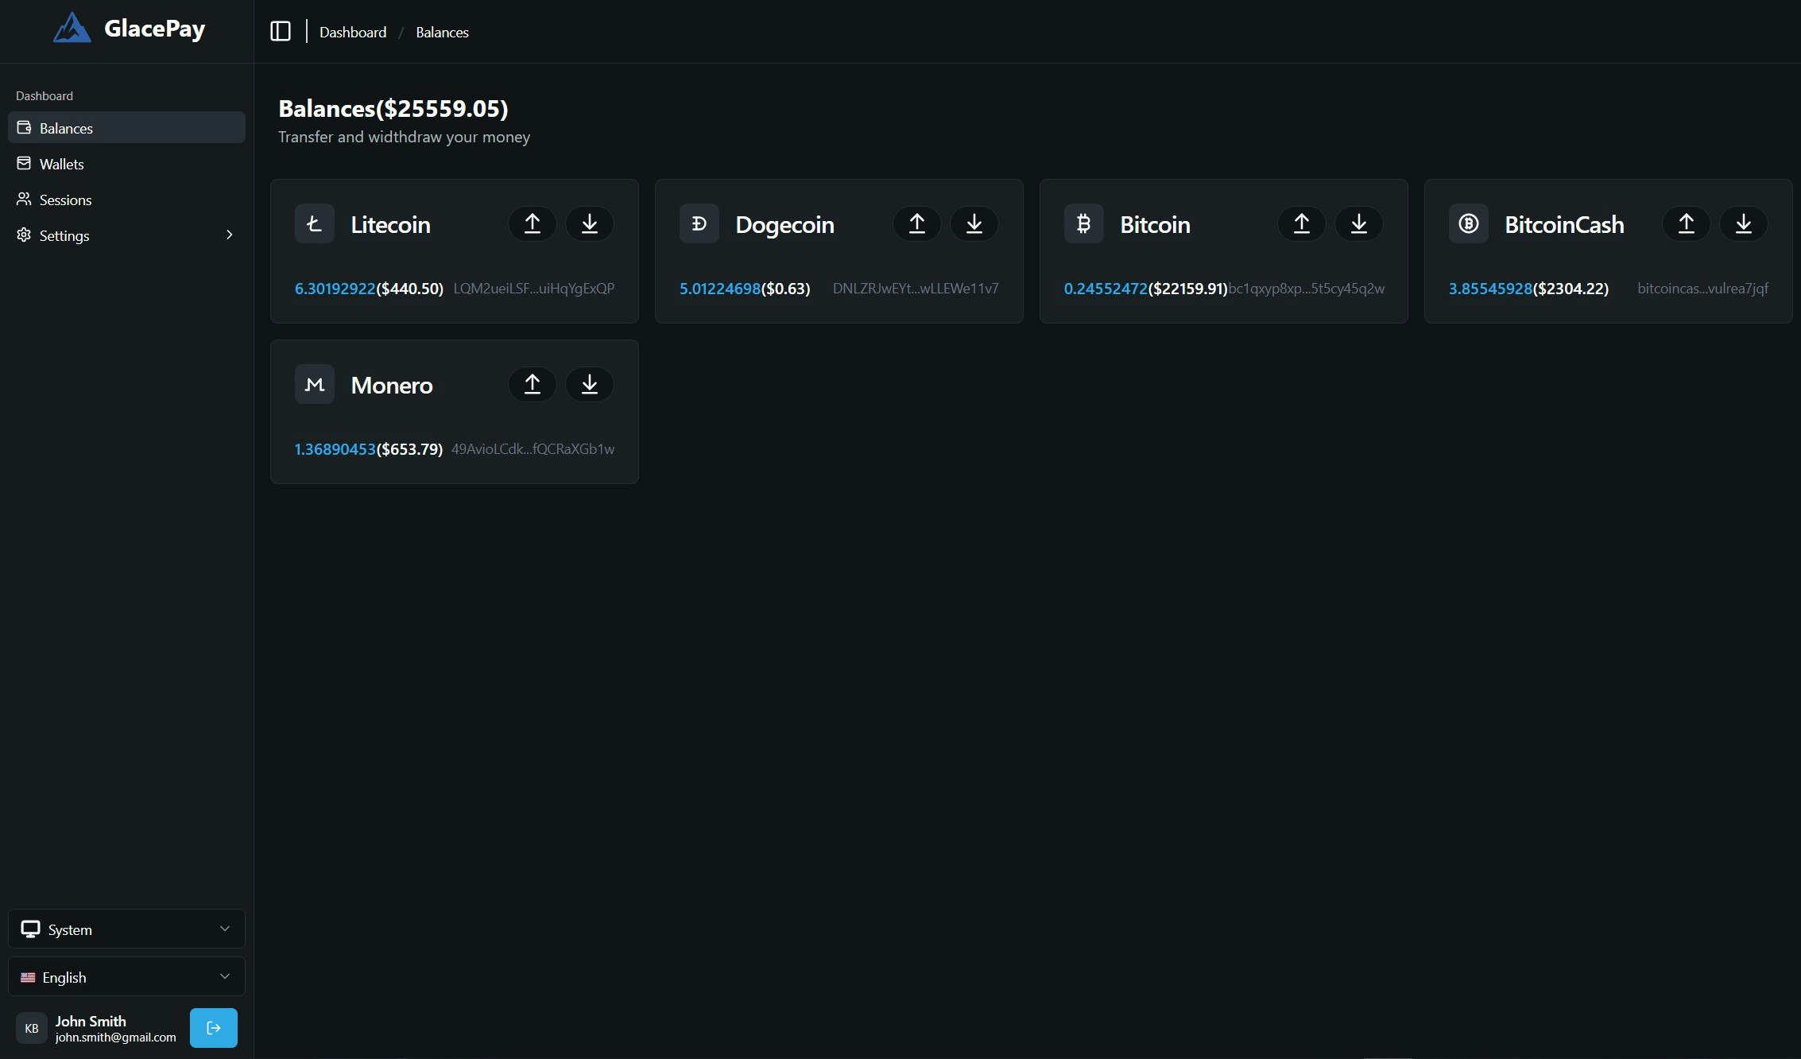Expand the Settings menu
The width and height of the screenshot is (1801, 1059).
(x=126, y=235)
